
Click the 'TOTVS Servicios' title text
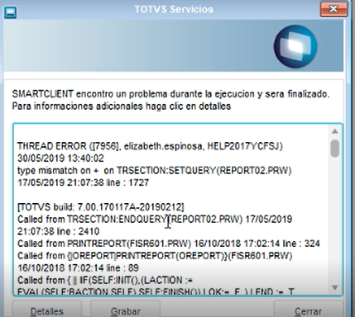pyautogui.click(x=174, y=9)
